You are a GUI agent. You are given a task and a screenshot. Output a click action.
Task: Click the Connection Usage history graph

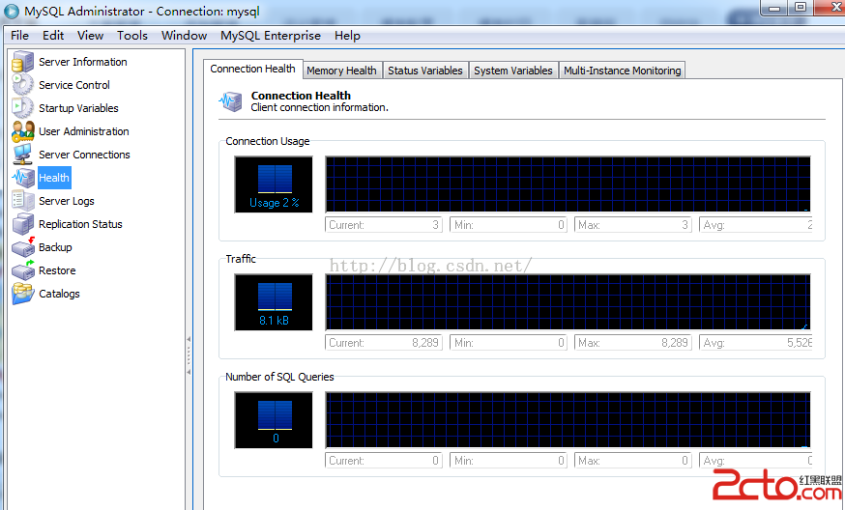568,184
